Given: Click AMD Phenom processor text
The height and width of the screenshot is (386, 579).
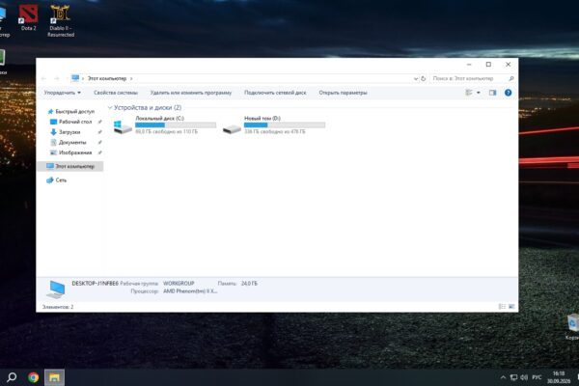Looking at the screenshot, I should click(190, 291).
